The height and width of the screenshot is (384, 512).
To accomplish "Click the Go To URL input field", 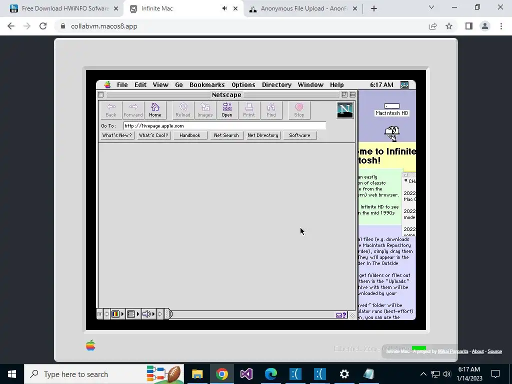I will (224, 125).
